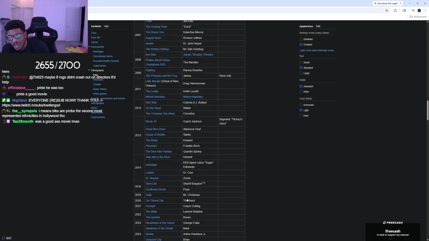Click 'Coach Jackson' role cell
This screenshot has height=241, width=429.
200,122
